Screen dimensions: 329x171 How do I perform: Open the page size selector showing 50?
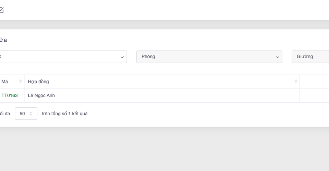pyautogui.click(x=26, y=114)
